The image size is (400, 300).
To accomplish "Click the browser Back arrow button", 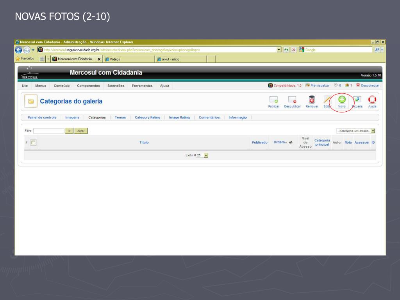I will point(19,50).
